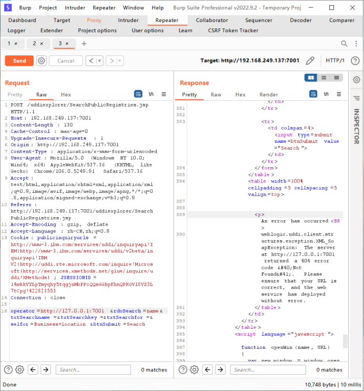Close Repeater tab 3
The width and height of the screenshot is (364, 391).
click(x=67, y=44)
